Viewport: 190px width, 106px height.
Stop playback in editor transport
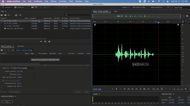pyautogui.click(x=112, y=89)
